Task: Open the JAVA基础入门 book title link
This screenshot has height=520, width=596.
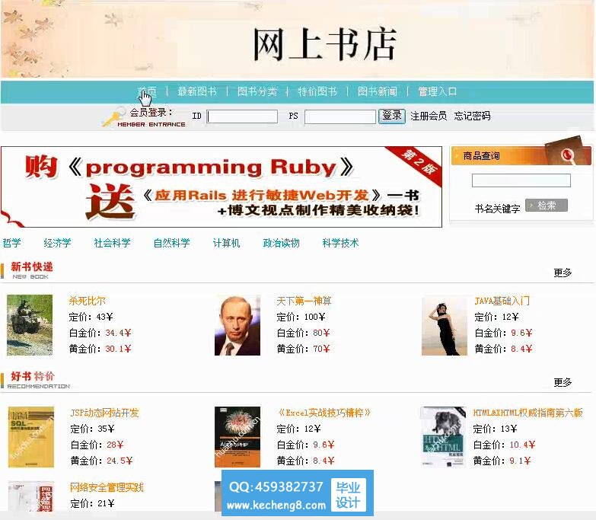Action: click(502, 301)
